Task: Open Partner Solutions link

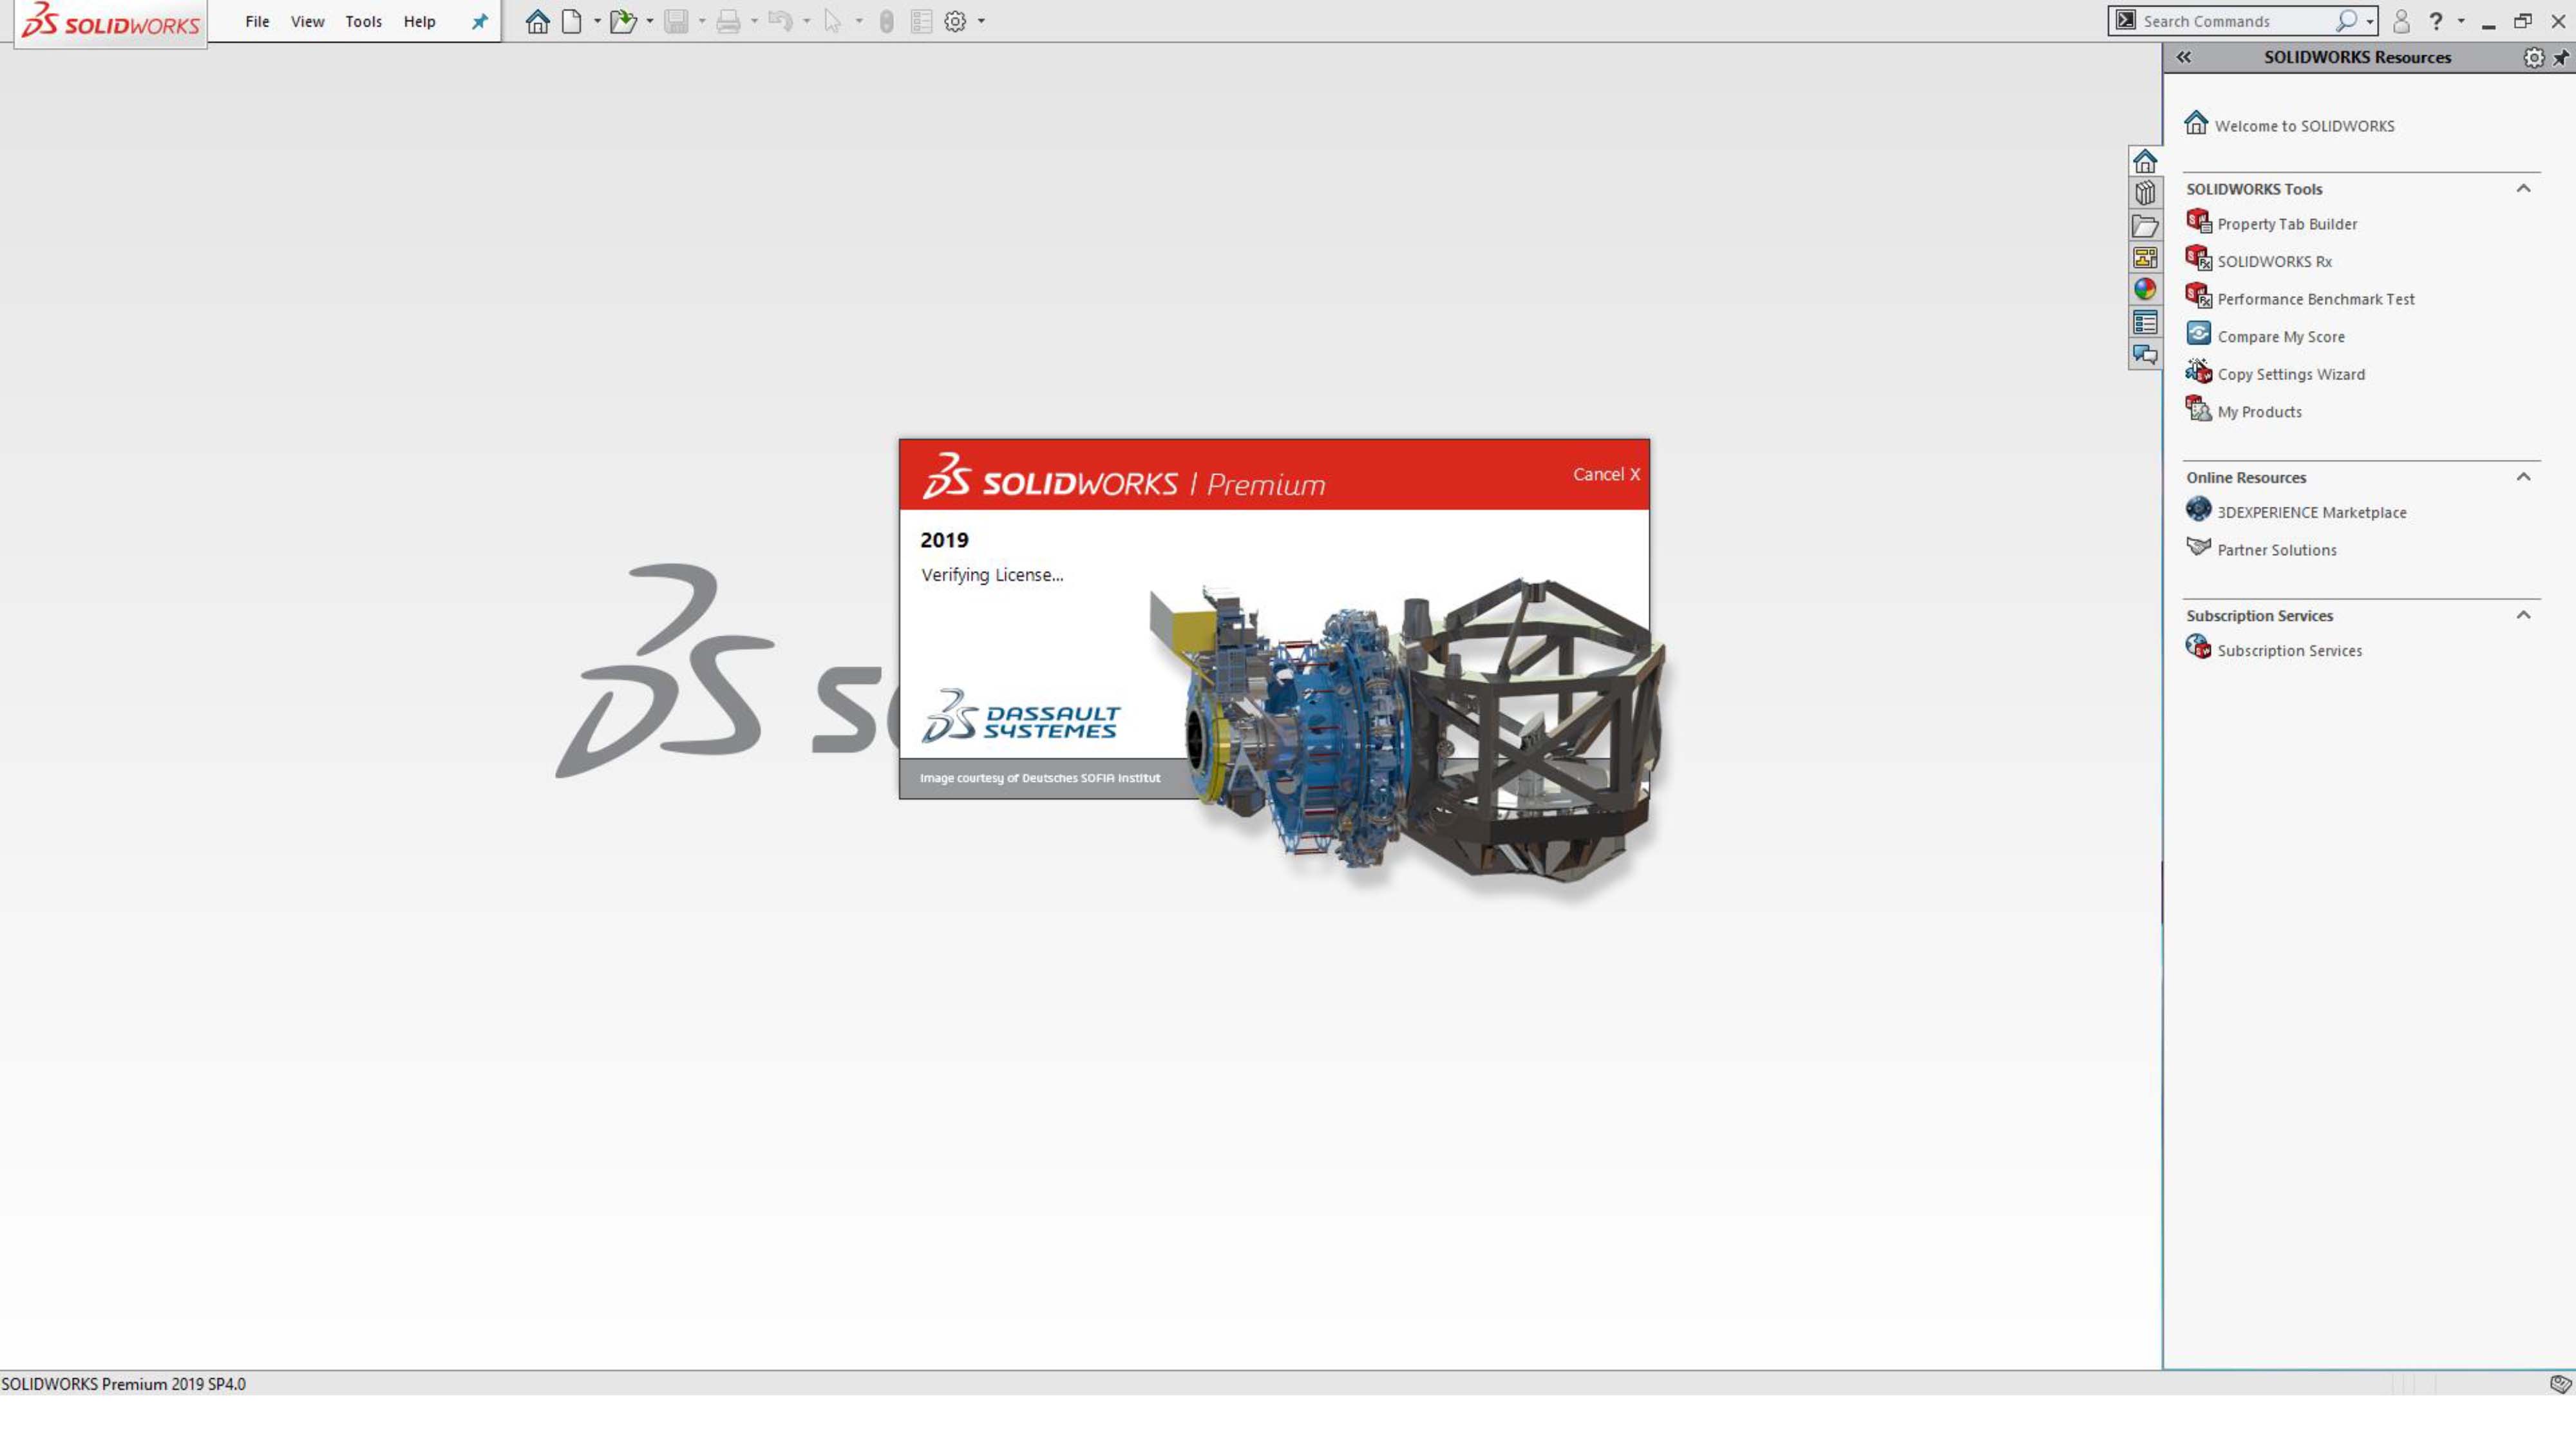Action: point(2261,549)
